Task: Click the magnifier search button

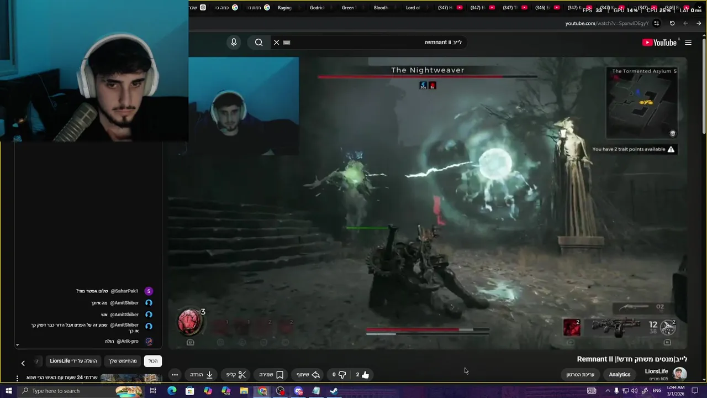Action: coord(258,43)
